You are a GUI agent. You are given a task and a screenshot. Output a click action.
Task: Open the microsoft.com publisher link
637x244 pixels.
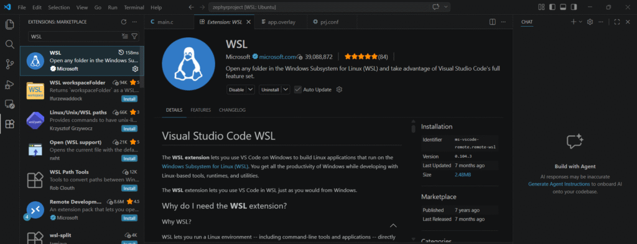tap(277, 56)
